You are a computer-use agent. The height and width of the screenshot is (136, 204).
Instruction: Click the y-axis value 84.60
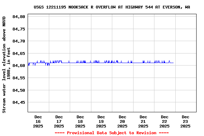coord(19,66)
